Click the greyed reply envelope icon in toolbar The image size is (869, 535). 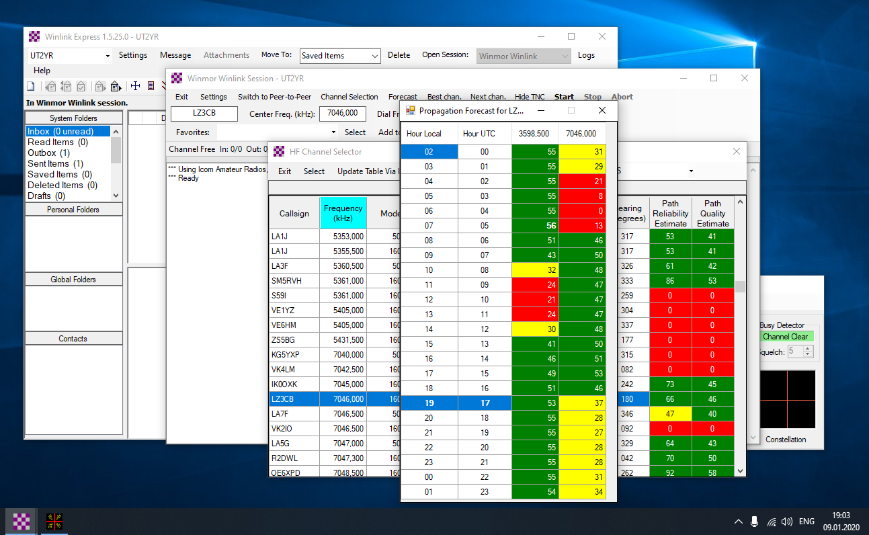click(50, 86)
